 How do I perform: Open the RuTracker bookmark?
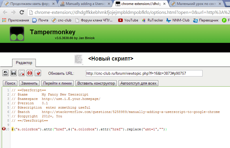pyautogui.click(x=152, y=20)
